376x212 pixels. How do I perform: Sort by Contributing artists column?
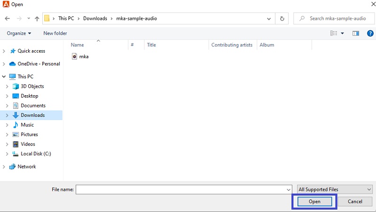[x=233, y=45]
